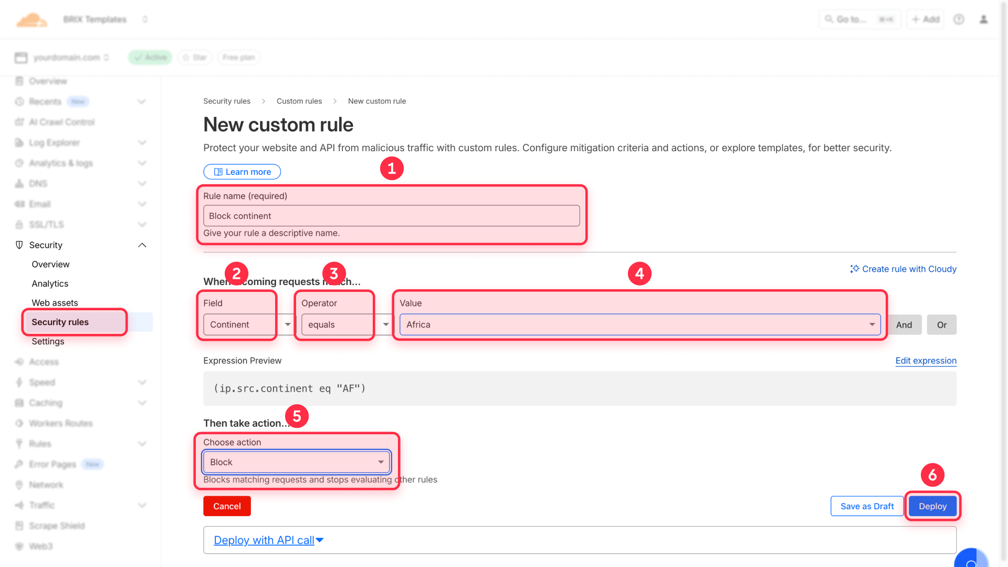Click the Scrape Shield icon

(19, 526)
